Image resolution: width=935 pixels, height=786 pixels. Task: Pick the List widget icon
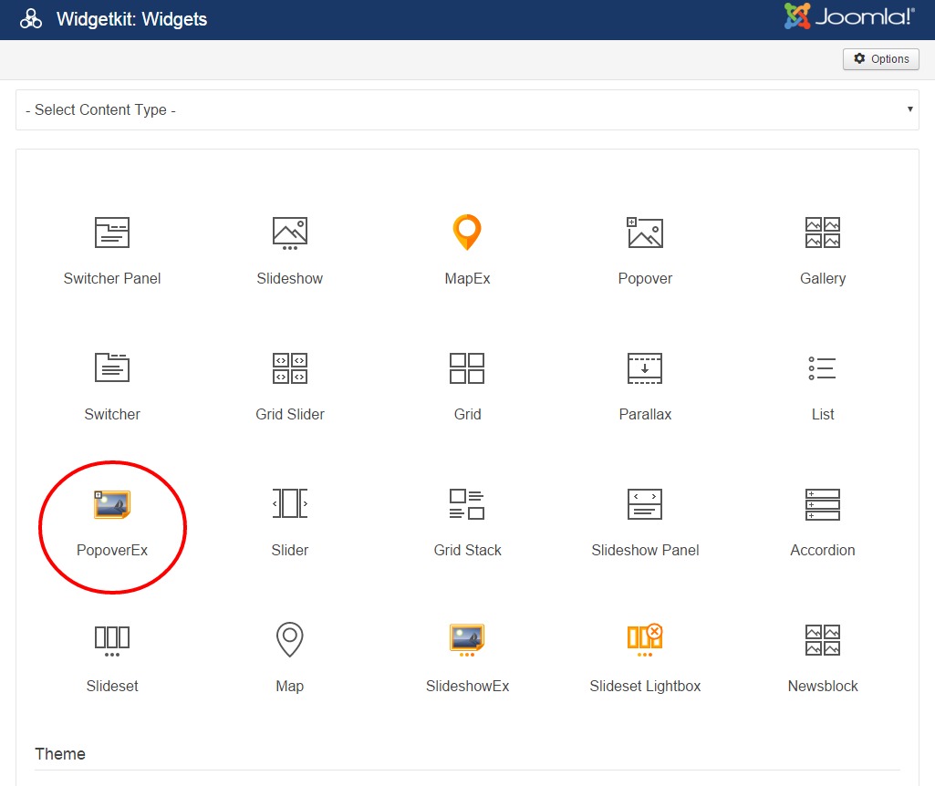point(822,368)
